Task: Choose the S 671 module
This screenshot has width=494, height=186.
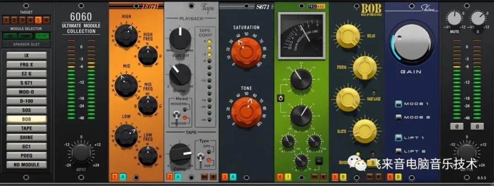Action: [x=27, y=83]
